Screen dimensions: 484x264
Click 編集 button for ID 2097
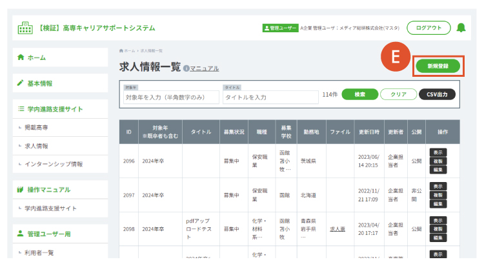click(438, 204)
